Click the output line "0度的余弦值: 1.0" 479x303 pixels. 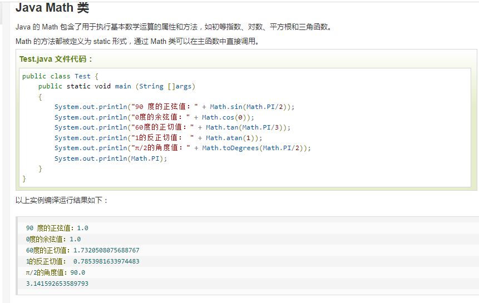53,239
